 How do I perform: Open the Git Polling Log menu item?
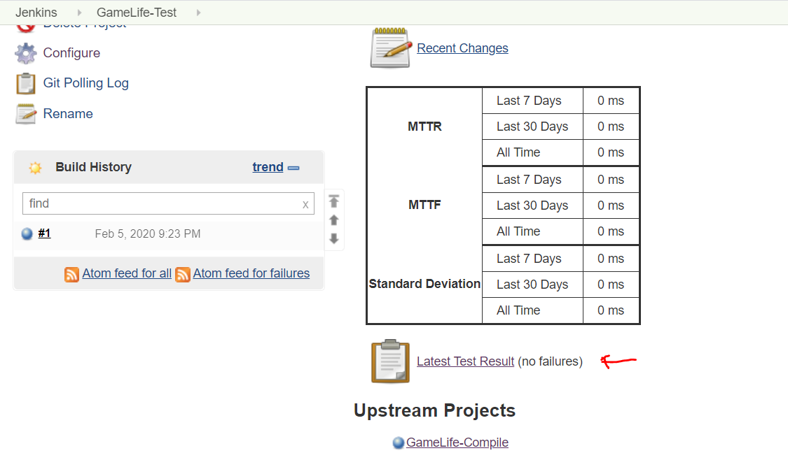[x=85, y=83]
